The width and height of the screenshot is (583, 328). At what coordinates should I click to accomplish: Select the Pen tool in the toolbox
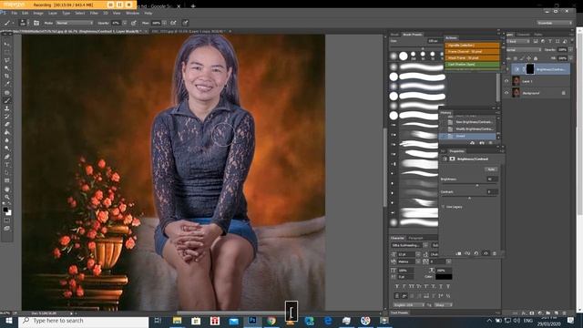6,157
